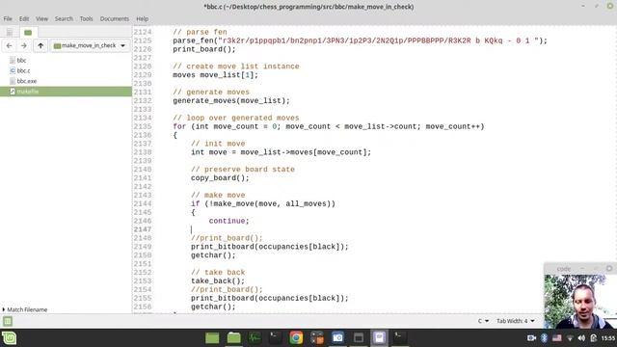This screenshot has height=347, width=617.
Task: Open the US keyboard layout flag indicator
Action: (557, 338)
